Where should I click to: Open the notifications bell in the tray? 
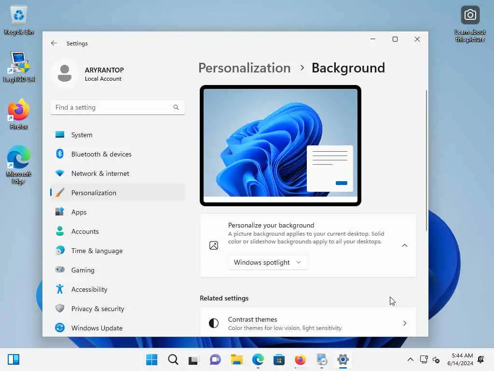coord(481,359)
